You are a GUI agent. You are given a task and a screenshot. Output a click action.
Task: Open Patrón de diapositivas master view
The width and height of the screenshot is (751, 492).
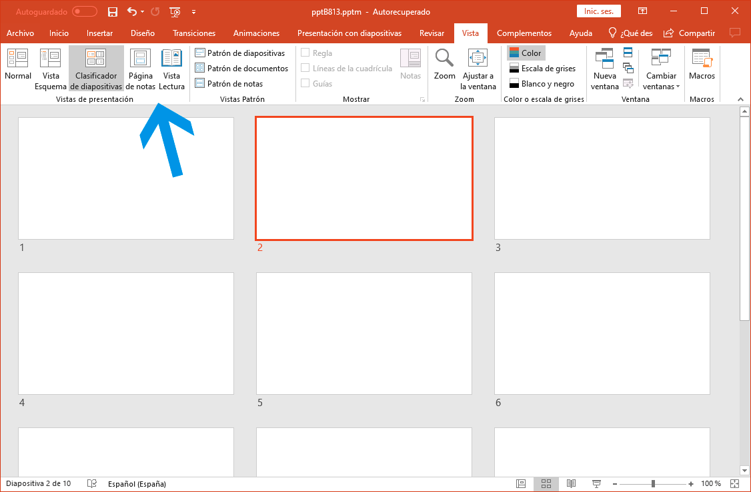point(240,53)
